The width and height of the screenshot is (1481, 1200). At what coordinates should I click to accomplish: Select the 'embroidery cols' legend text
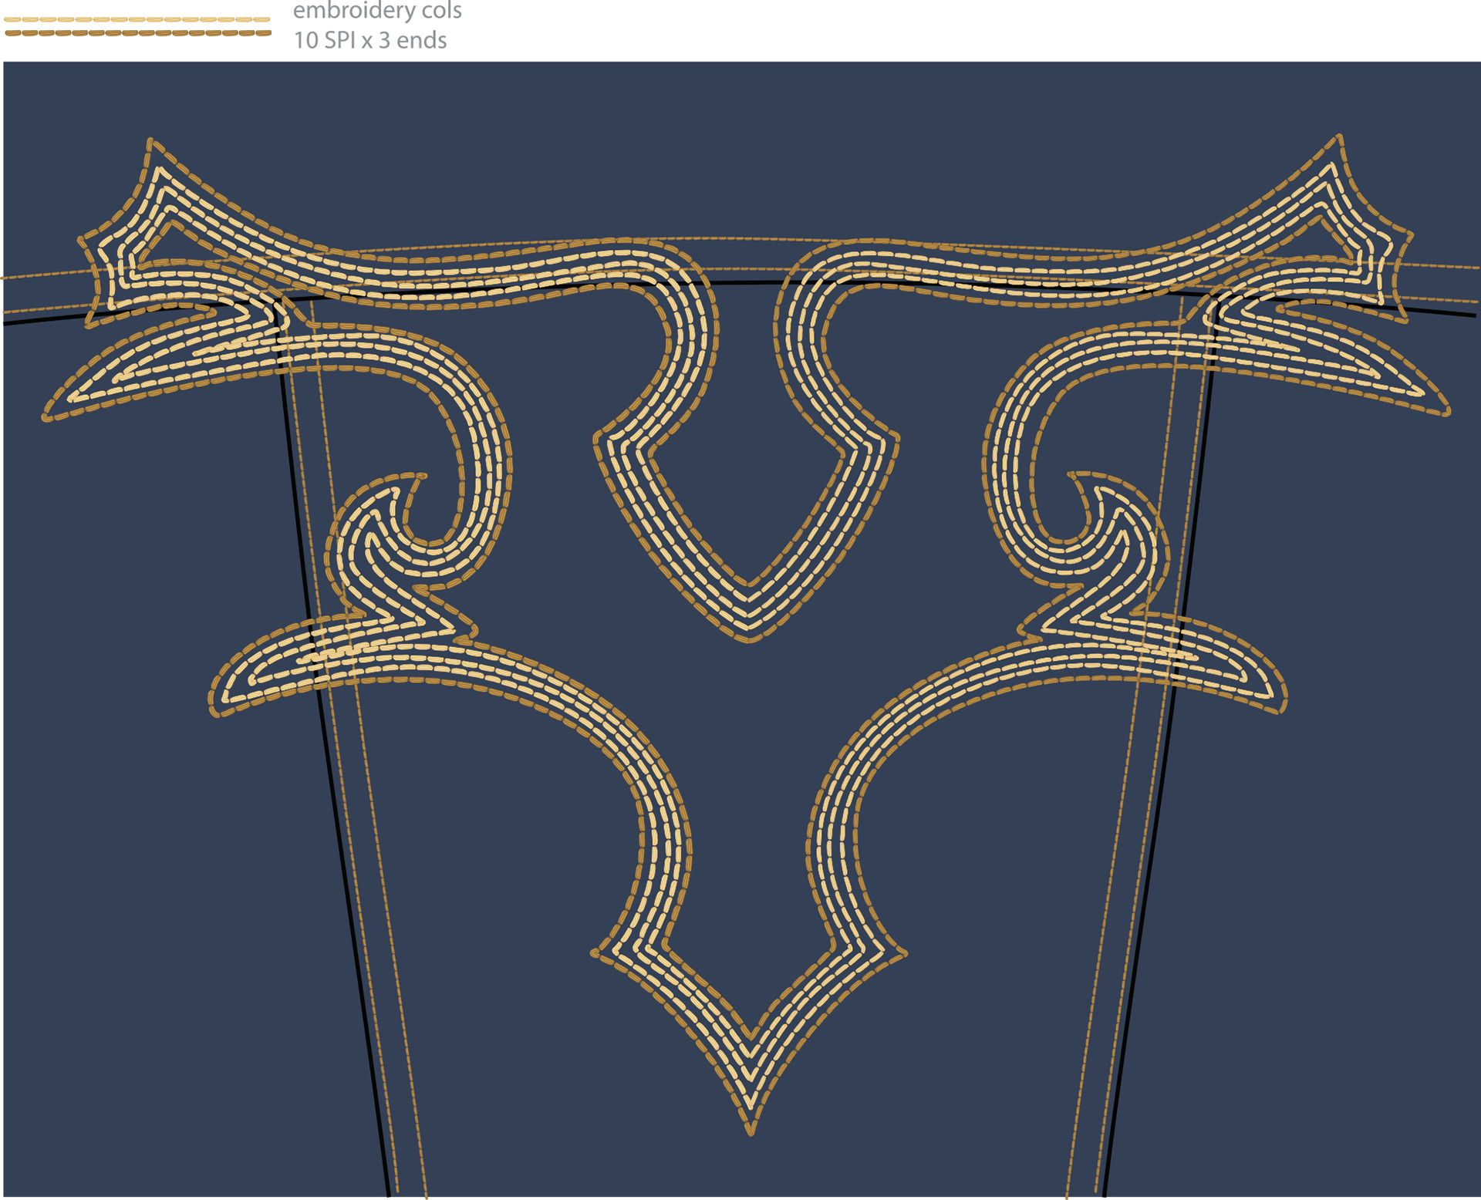point(377,11)
